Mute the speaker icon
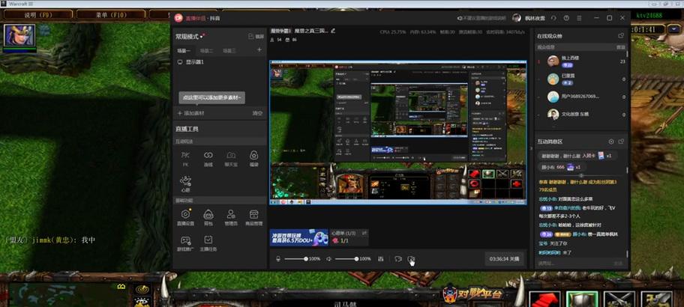 328,258
